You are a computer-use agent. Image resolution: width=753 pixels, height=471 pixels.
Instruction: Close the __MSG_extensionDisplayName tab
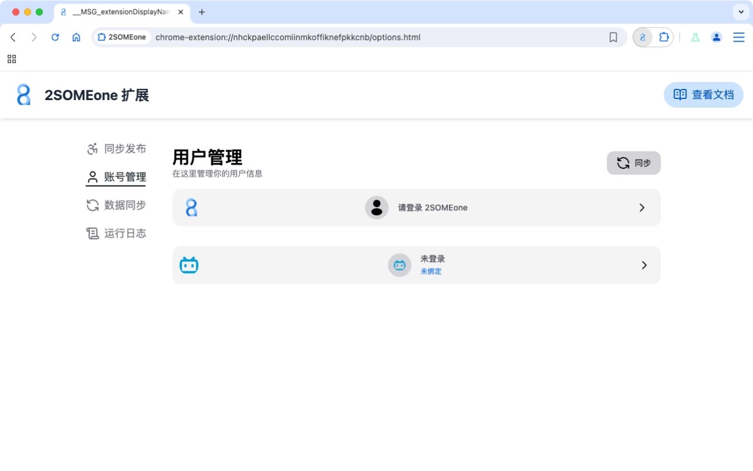[181, 12]
